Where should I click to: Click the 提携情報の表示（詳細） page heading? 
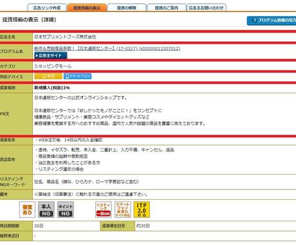(x=30, y=20)
